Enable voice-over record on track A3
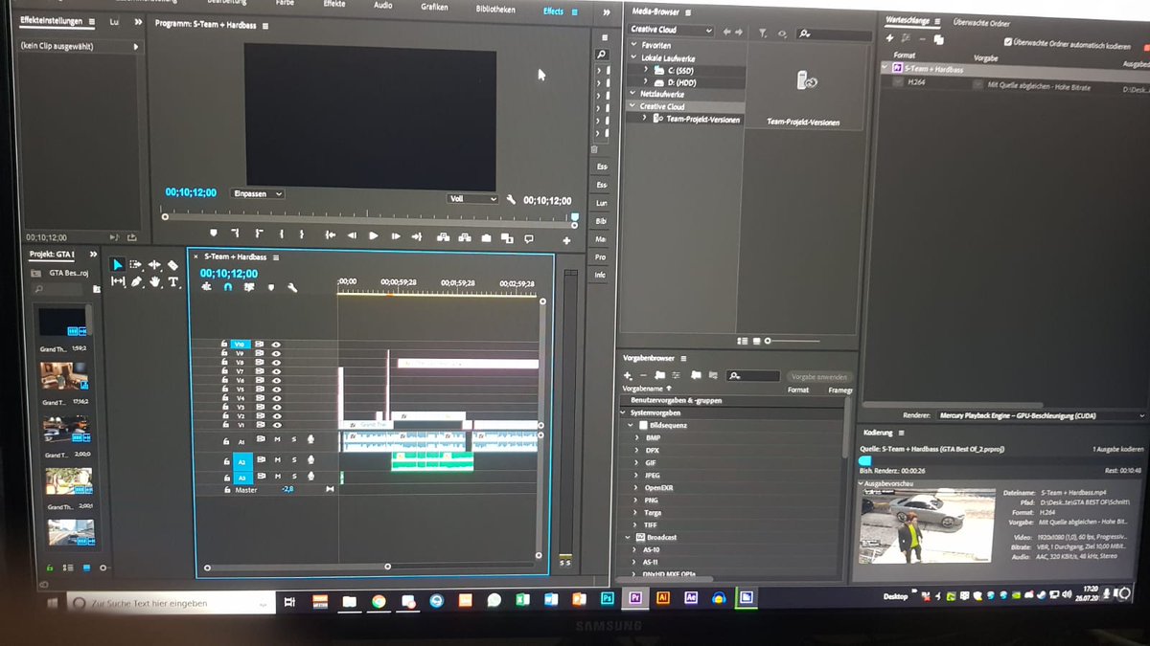The width and height of the screenshot is (1150, 646). tap(310, 476)
